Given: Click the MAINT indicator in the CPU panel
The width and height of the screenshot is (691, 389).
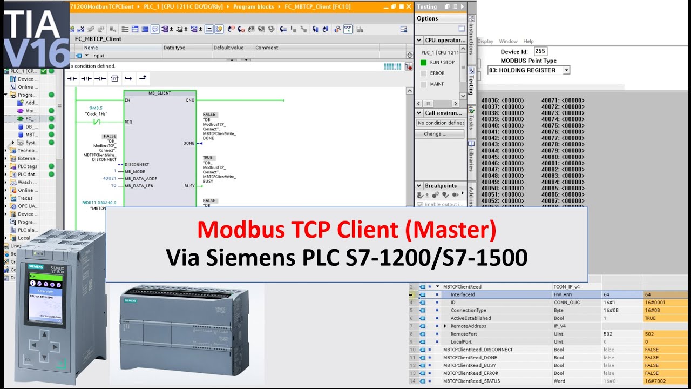Looking at the screenshot, I should click(x=423, y=84).
